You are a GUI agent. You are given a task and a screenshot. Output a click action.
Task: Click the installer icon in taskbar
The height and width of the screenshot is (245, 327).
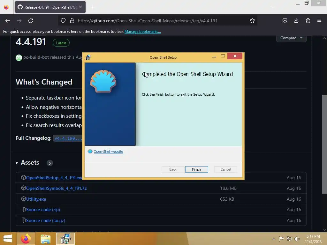pos(65,239)
